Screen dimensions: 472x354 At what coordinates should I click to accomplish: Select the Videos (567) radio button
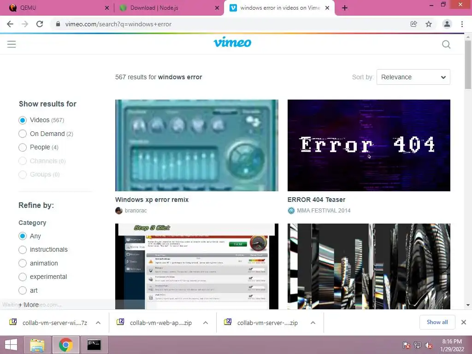pyautogui.click(x=23, y=120)
